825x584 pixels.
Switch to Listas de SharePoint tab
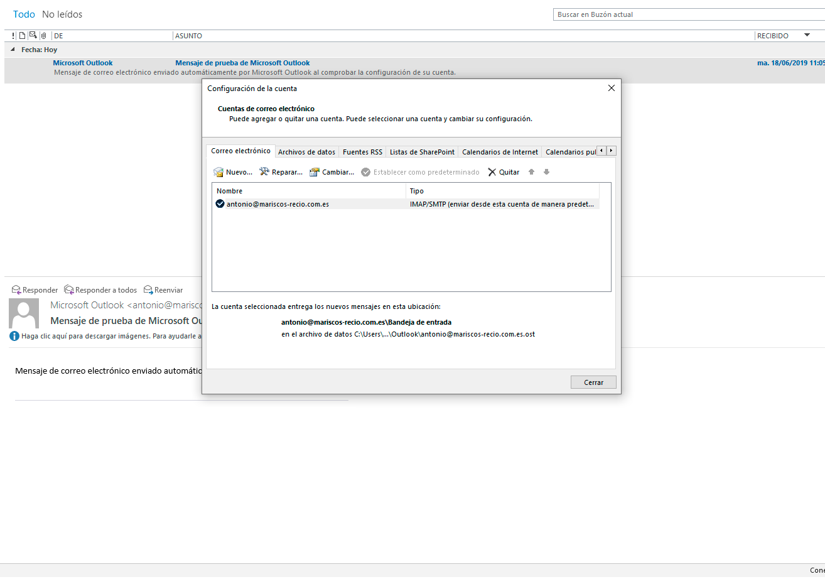pyautogui.click(x=422, y=152)
